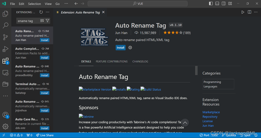Open gear settings for Auto Rename Tag
The image size is (261, 138).
pyautogui.click(x=130, y=48)
